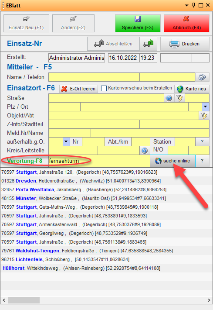
Task: Open the Plz / Ort dropdown arrow
Action: [206, 107]
